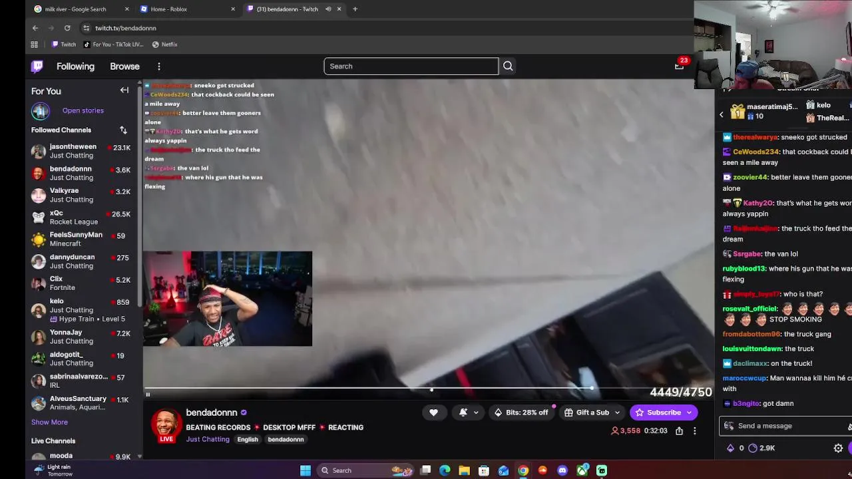Screen dimensions: 852x479
Task: Open the TikTok LIVE bookmark
Action: tap(113, 45)
